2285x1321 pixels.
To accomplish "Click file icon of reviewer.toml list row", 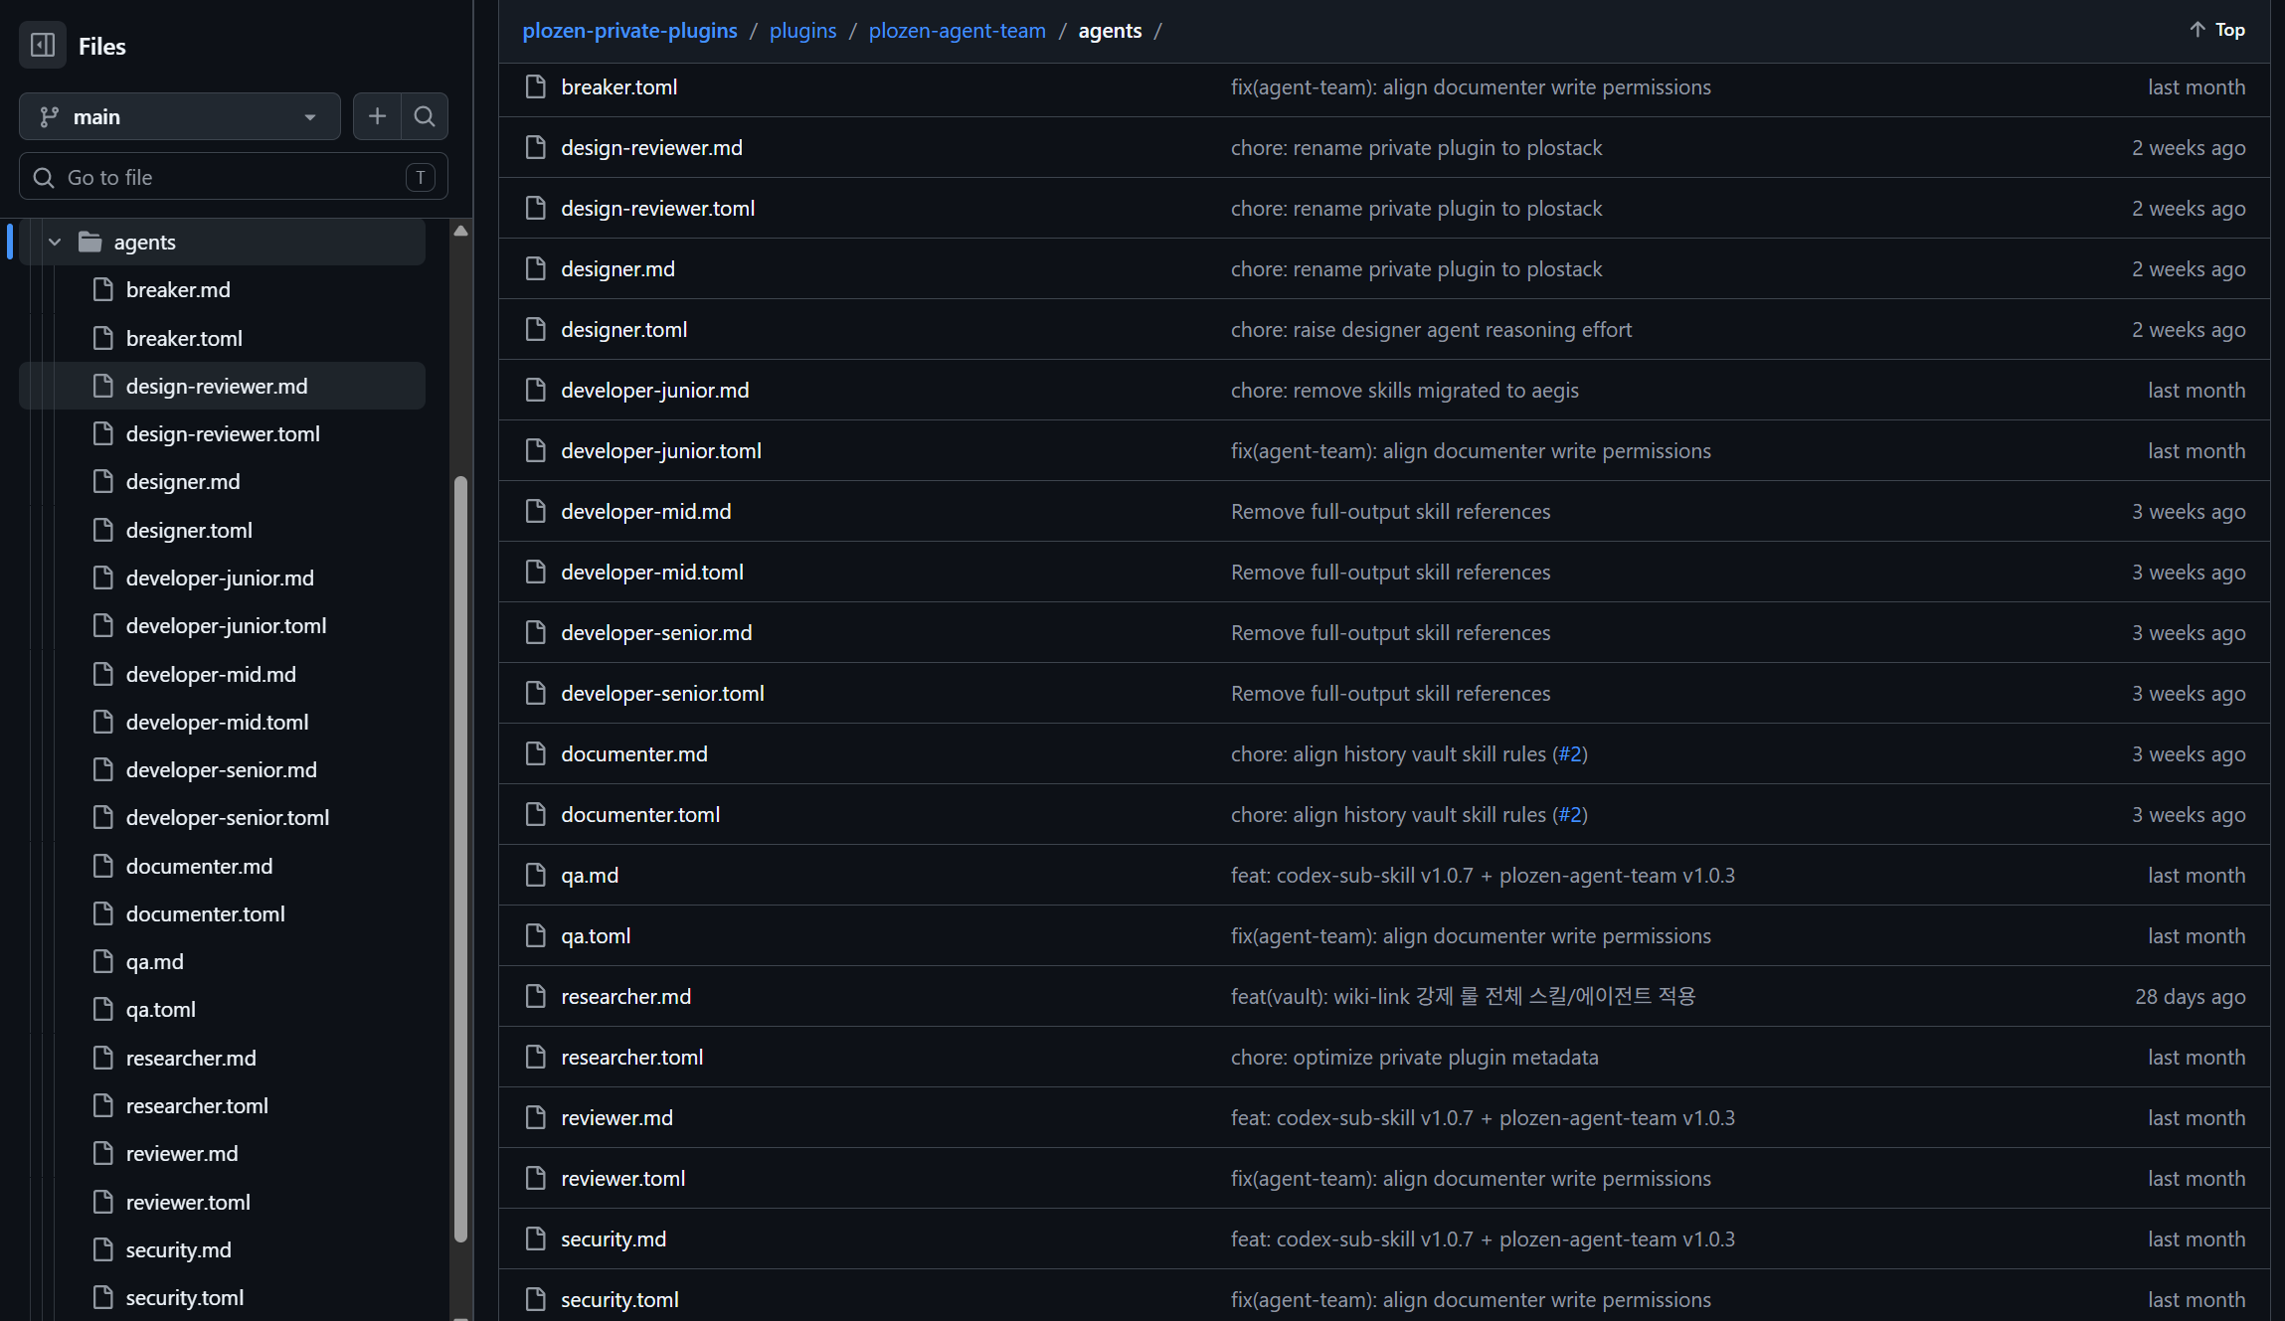I will (535, 1178).
